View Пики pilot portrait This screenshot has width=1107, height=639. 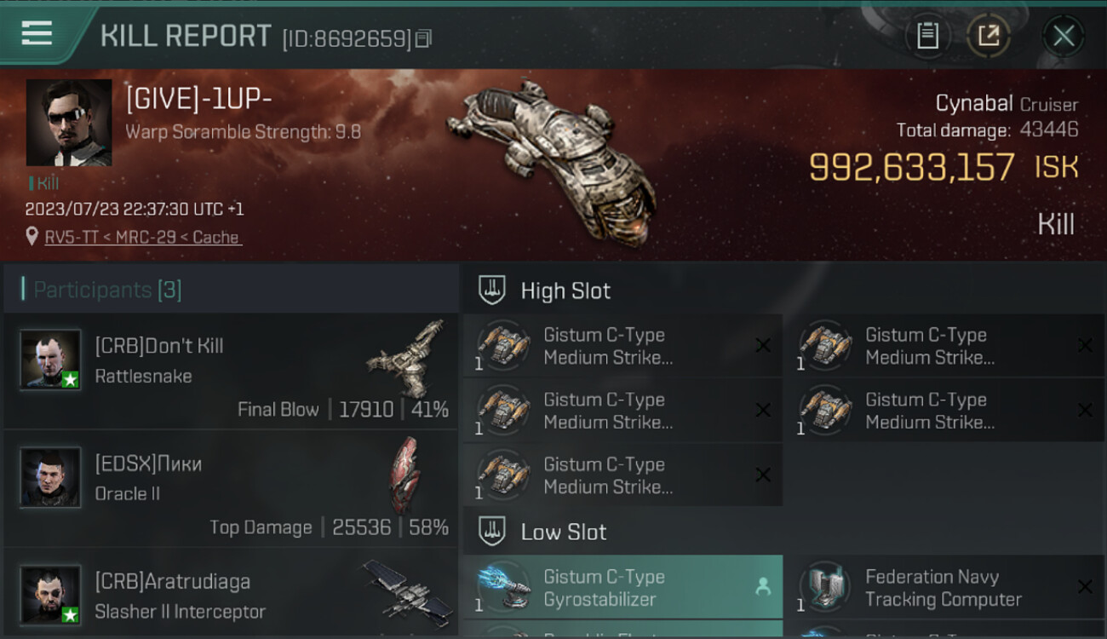pyautogui.click(x=51, y=477)
